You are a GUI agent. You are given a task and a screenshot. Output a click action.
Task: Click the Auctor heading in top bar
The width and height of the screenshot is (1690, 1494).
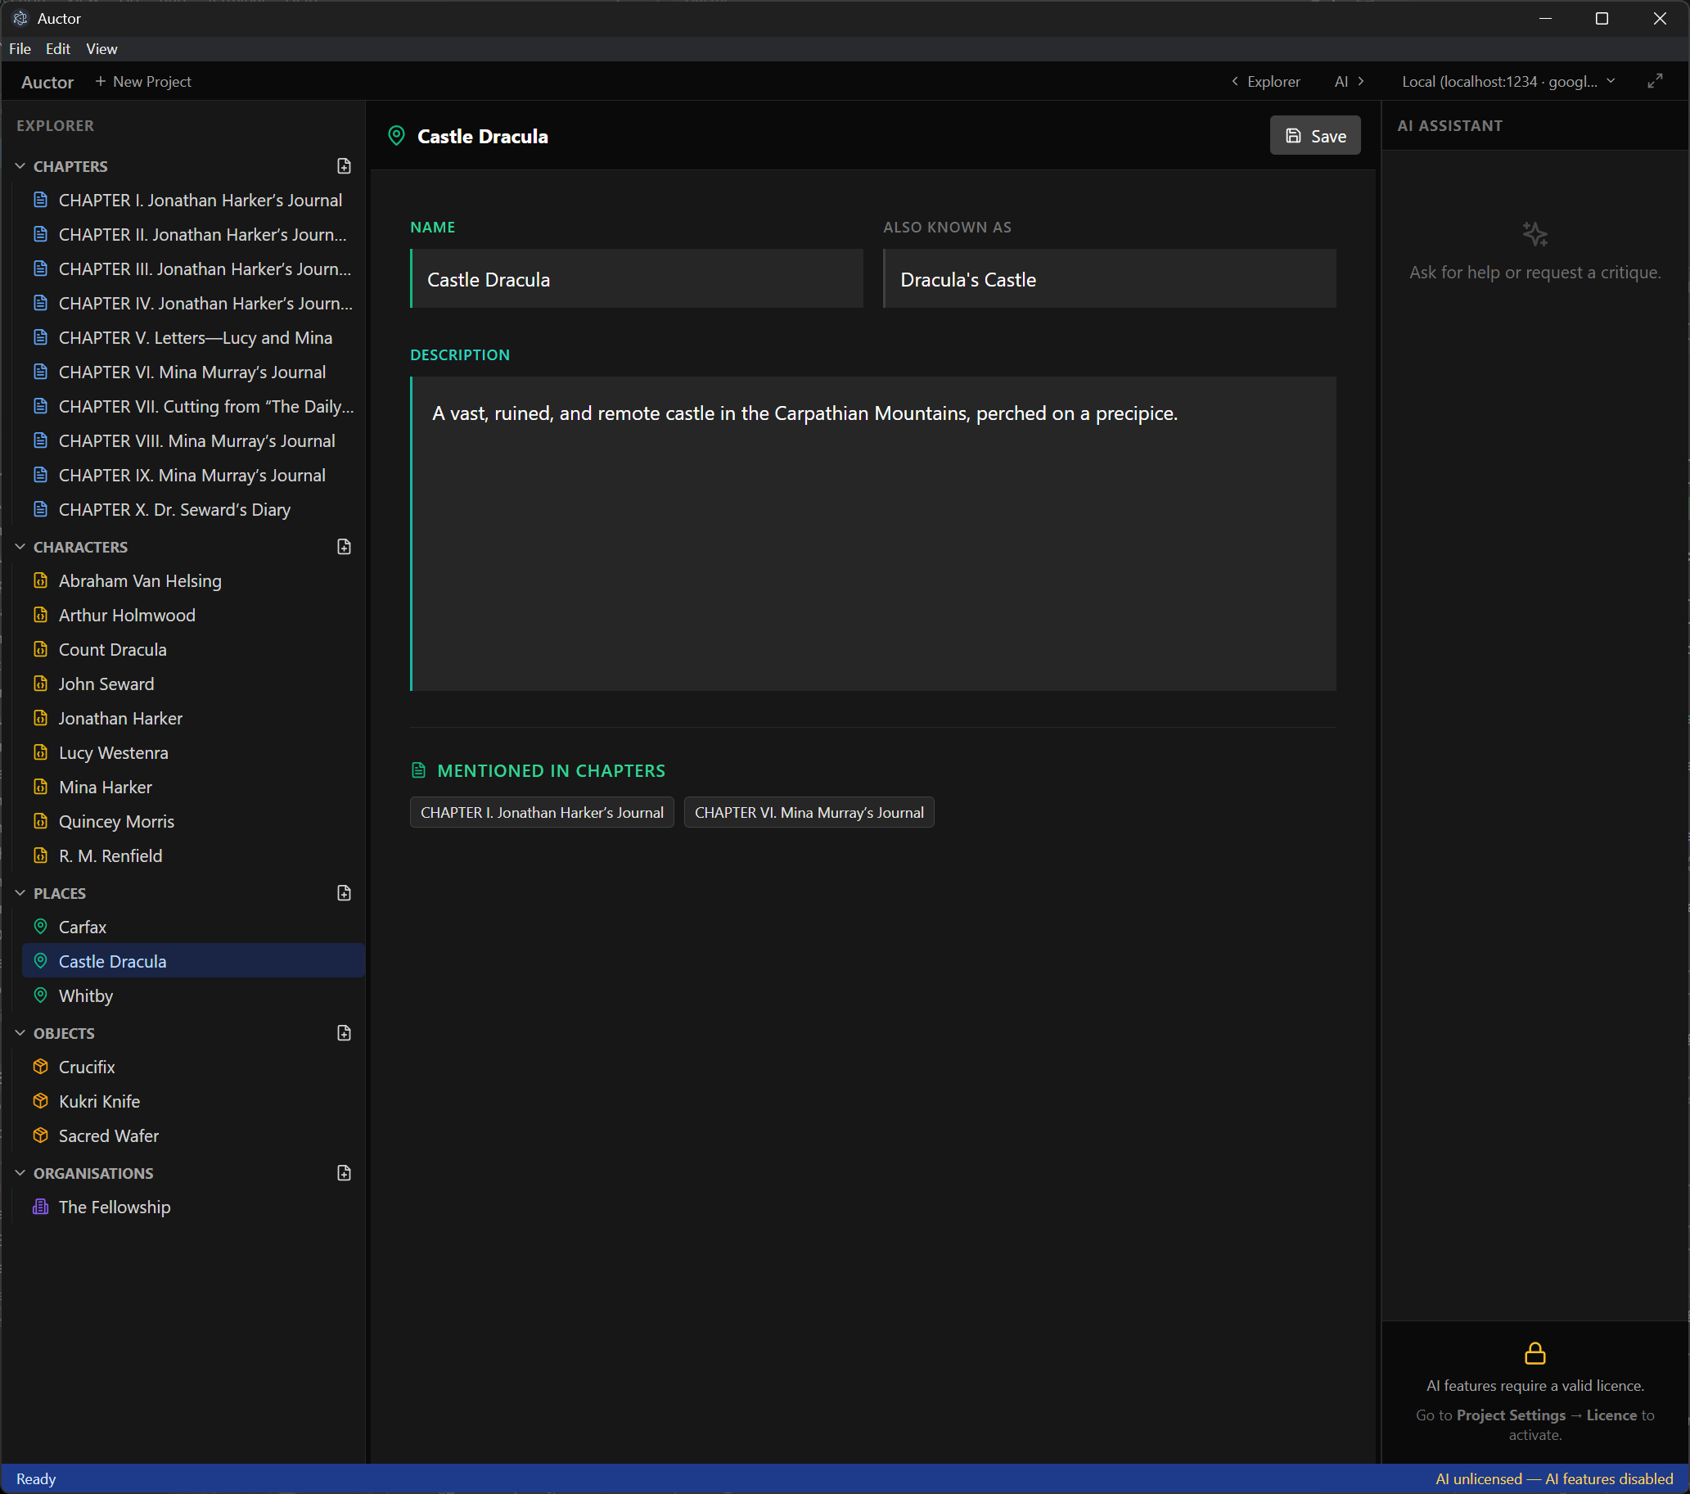tap(47, 82)
